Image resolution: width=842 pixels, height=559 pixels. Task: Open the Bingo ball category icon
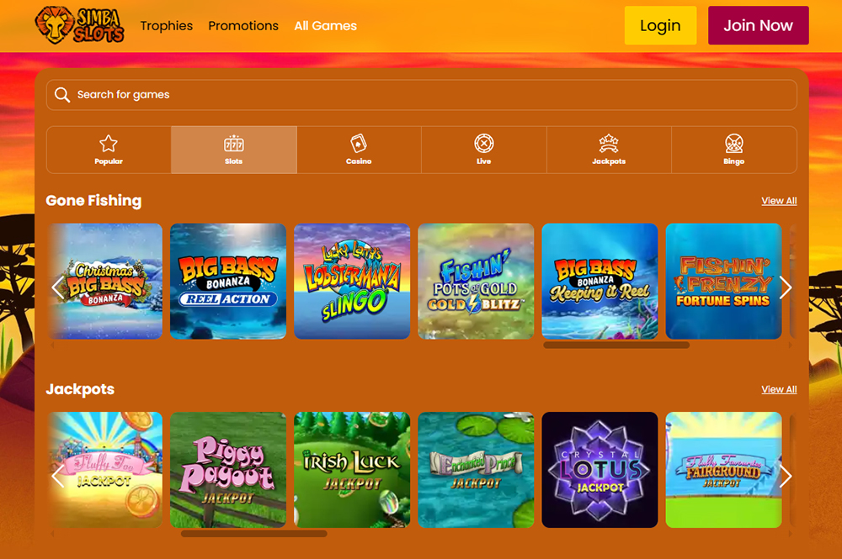[733, 144]
